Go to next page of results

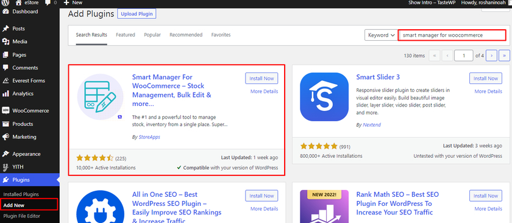(x=491, y=55)
